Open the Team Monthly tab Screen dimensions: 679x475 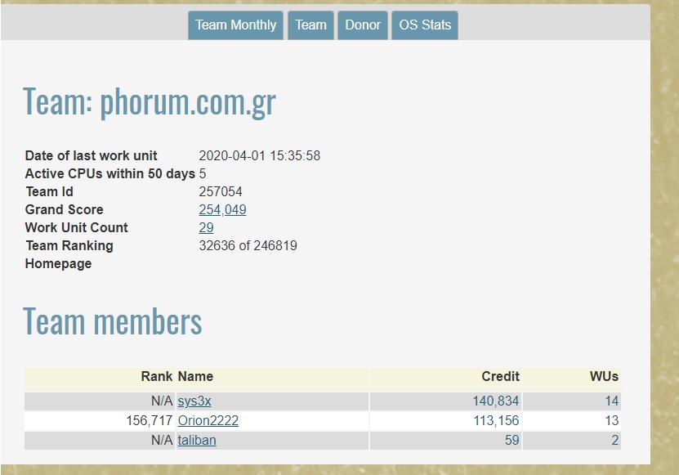coord(235,25)
